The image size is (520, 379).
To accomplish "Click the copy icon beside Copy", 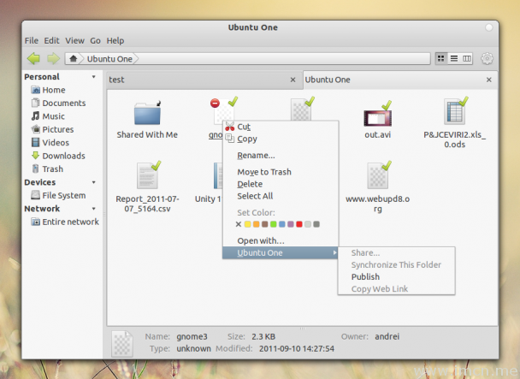I will [x=230, y=138].
